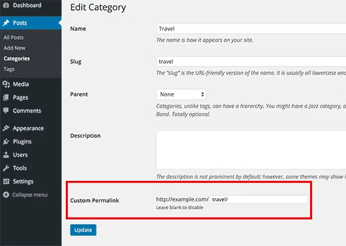Viewport: 346px width, 246px height.
Task: Click the Edit Category heading
Action: [98, 7]
